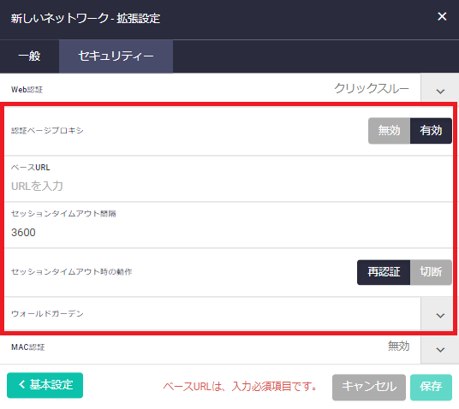Open the MAC認証 dropdown chevron
Viewport: 459px width, 409px height.
tap(440, 350)
